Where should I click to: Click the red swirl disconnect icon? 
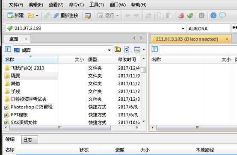click(x=181, y=15)
